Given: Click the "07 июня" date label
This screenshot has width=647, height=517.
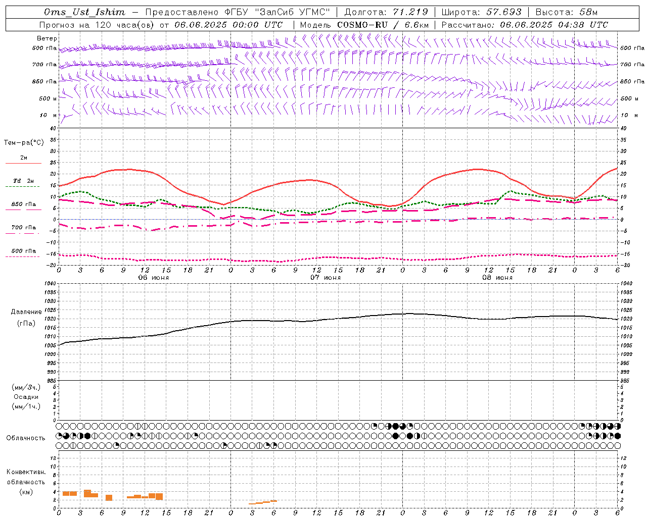Looking at the screenshot, I should click(x=326, y=278).
